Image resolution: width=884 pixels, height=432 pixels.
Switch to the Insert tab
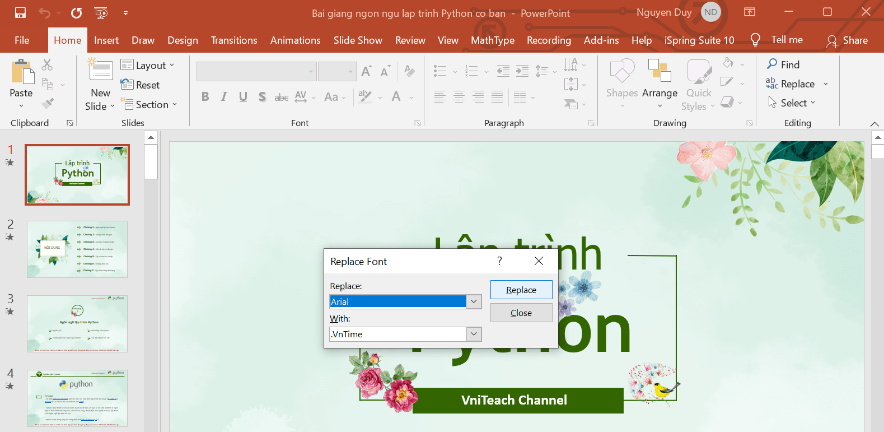[x=106, y=40]
